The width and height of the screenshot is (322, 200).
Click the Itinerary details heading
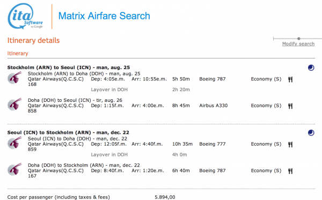[x=33, y=40]
